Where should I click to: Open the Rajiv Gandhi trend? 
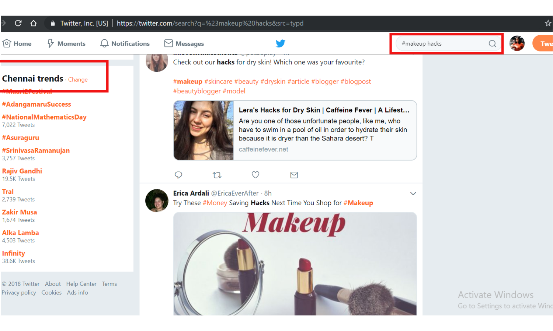coord(22,171)
